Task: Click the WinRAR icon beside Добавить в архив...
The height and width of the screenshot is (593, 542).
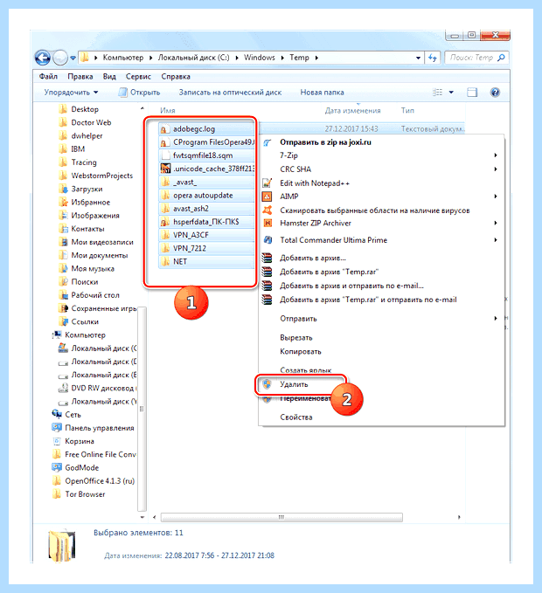Action: [x=268, y=258]
